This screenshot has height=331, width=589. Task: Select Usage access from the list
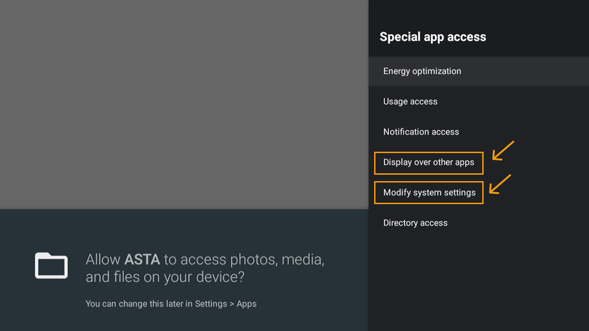coord(410,102)
